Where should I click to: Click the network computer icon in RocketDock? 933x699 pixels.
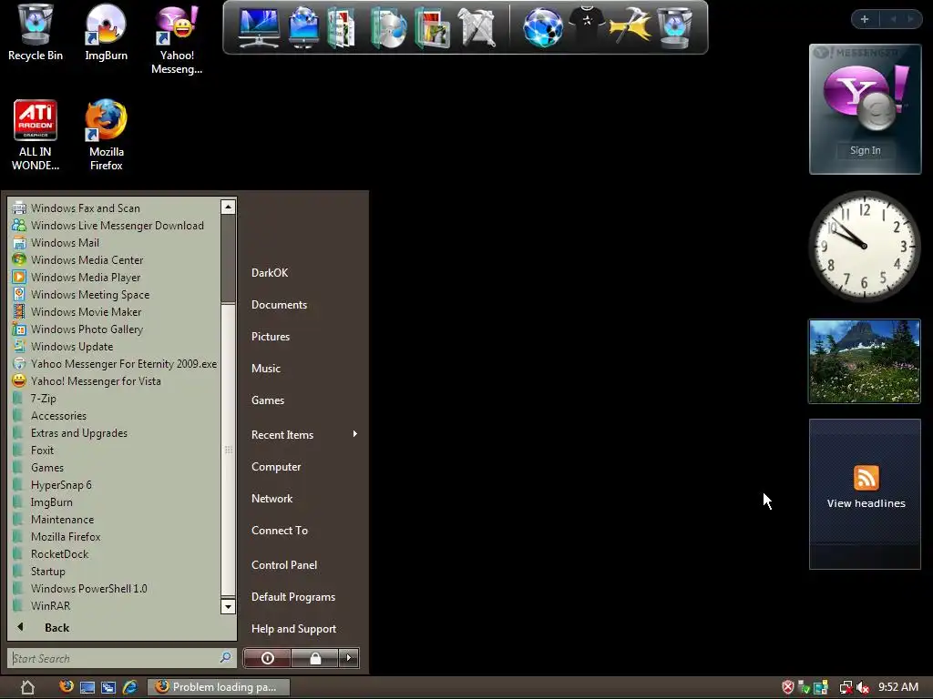coord(303,27)
